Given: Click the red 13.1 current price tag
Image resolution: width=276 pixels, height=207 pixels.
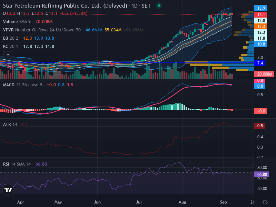Looking at the screenshot, I should tap(260, 15).
